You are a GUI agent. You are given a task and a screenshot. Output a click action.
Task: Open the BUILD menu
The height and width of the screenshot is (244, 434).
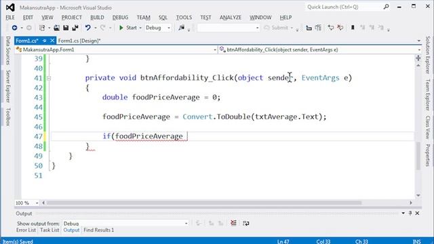[x=97, y=18]
